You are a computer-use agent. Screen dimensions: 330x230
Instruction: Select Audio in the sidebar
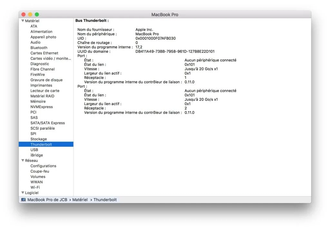point(35,42)
